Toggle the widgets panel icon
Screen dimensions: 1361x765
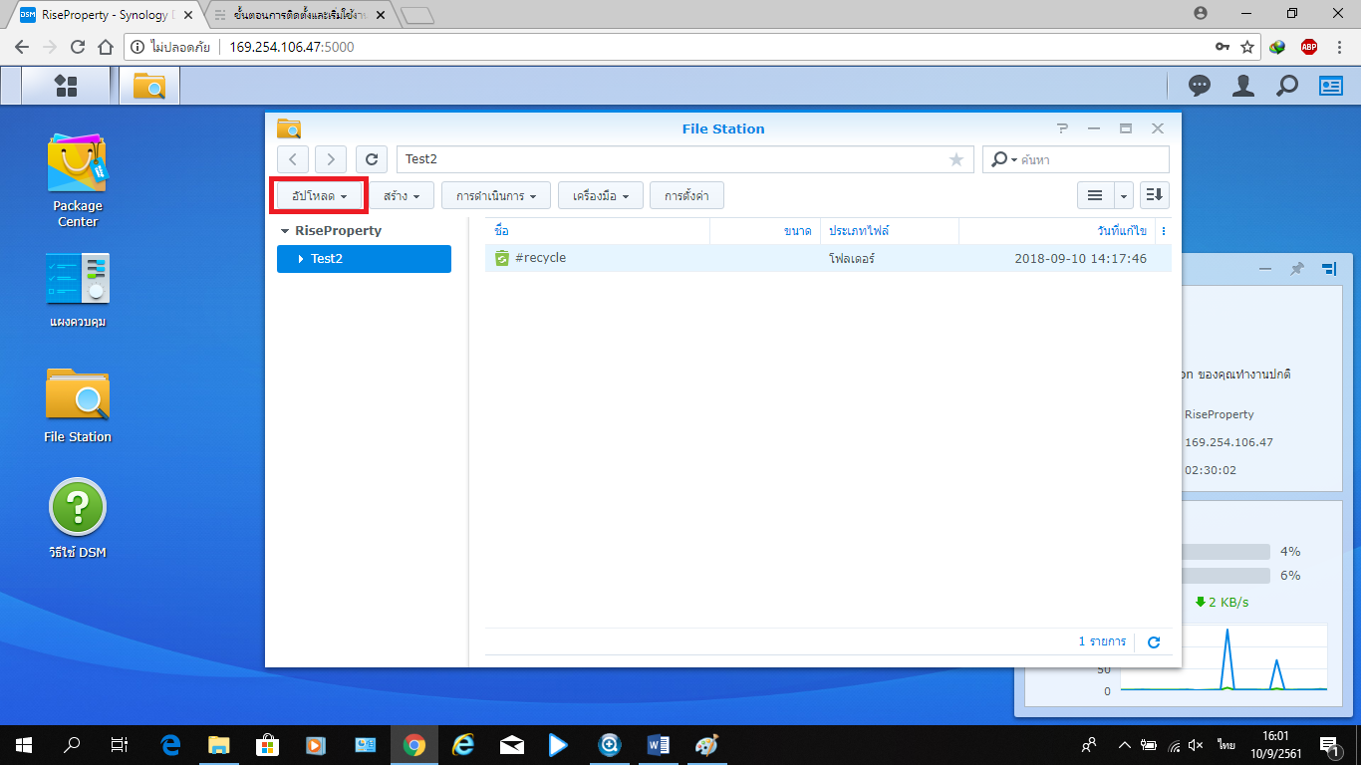click(x=1331, y=87)
